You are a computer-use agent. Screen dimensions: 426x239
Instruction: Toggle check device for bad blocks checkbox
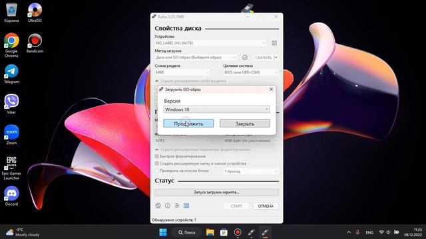pyautogui.click(x=157, y=171)
